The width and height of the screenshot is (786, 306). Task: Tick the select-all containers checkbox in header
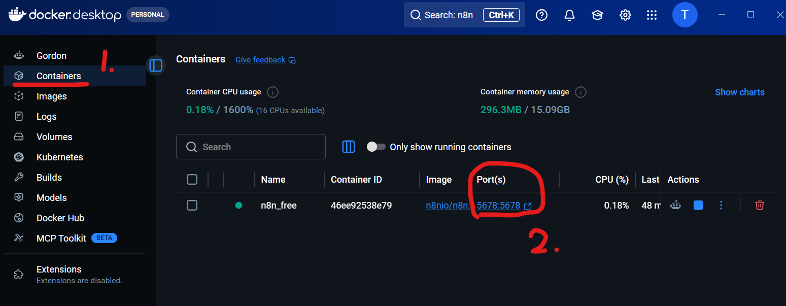tap(192, 180)
